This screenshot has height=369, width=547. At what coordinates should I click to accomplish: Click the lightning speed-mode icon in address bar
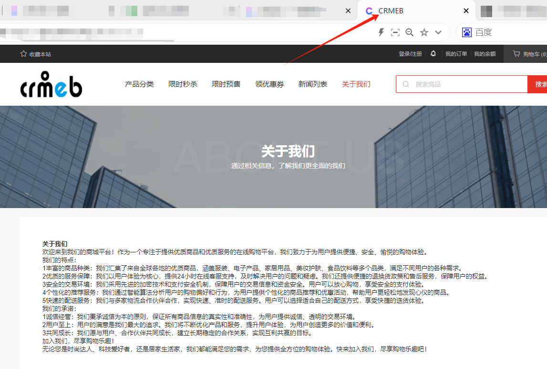(x=381, y=32)
